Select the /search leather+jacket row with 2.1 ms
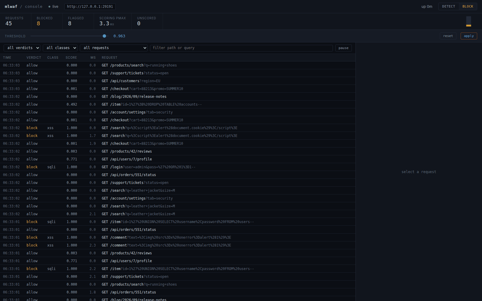The image size is (482, 301). (x=178, y=214)
